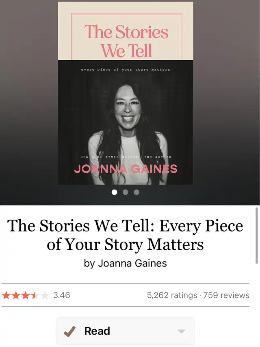Open the book cover portrait image
Image resolution: width=260 pixels, height=347 pixels.
(x=126, y=93)
